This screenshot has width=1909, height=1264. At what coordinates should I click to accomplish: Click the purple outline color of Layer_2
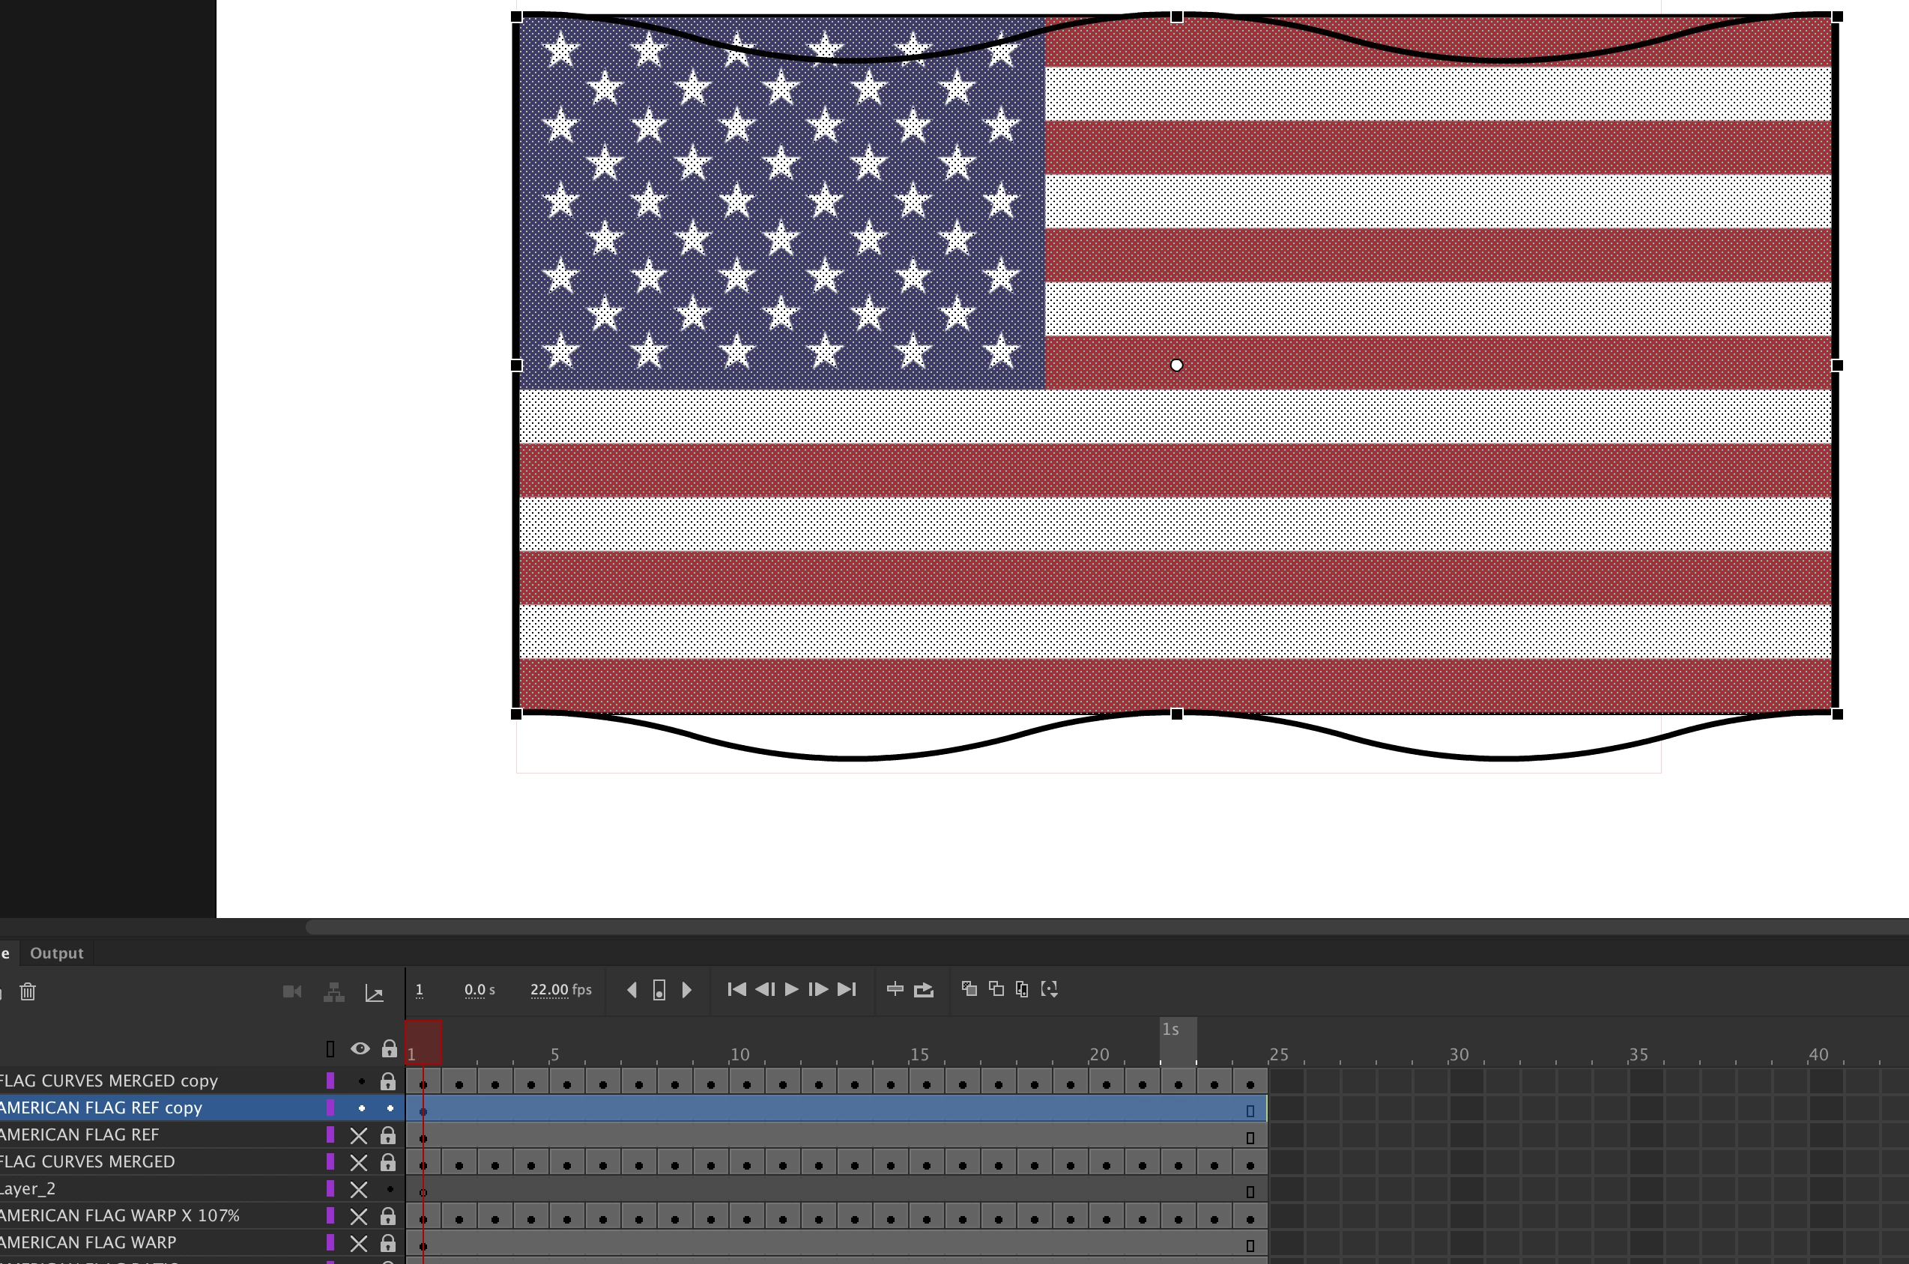[330, 1188]
